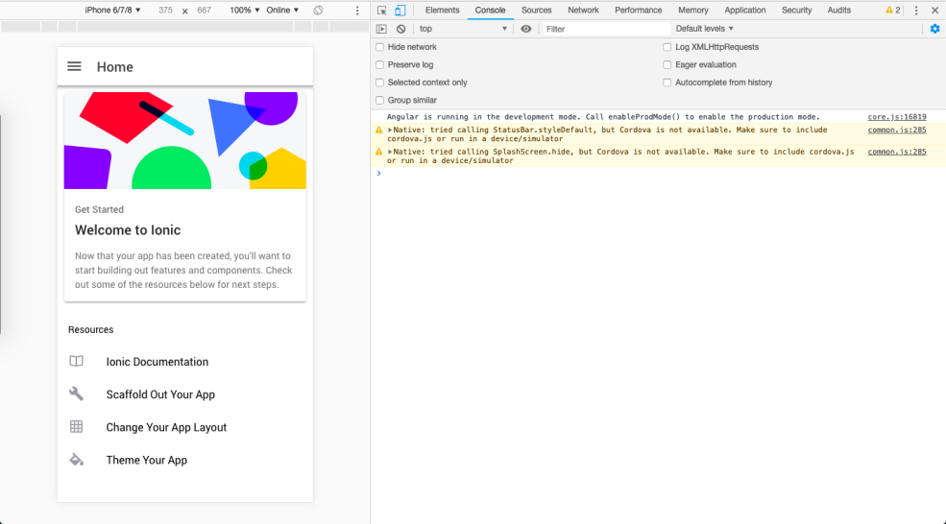946x524 pixels.
Task: Enable the Hide network checkbox
Action: coord(380,47)
